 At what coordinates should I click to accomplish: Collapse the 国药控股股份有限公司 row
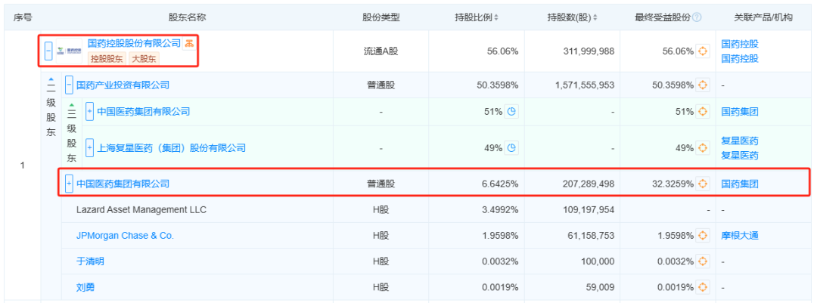[x=48, y=51]
